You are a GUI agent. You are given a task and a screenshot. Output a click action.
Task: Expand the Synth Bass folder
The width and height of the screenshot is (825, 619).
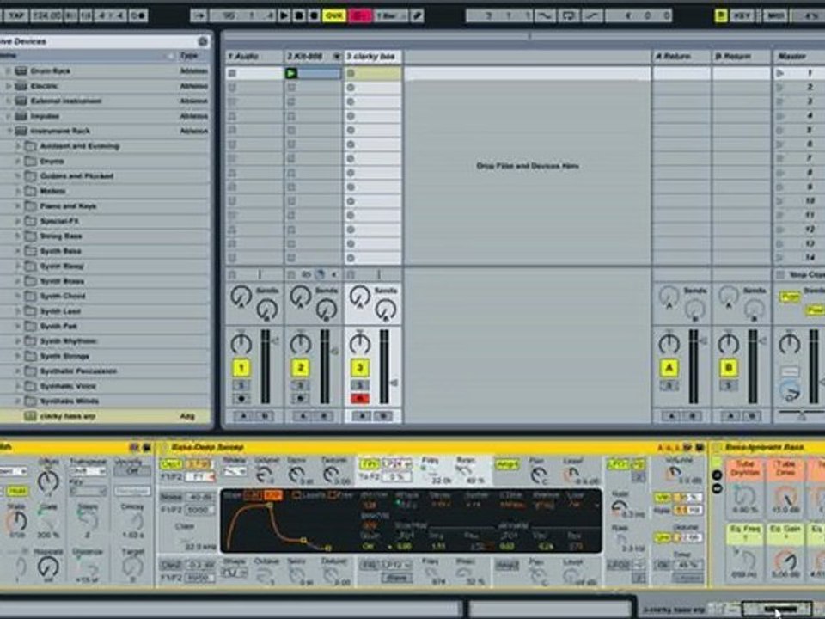point(18,251)
